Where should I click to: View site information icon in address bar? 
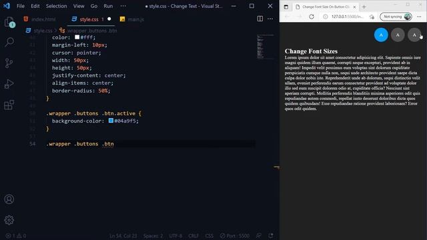[x=326, y=17]
